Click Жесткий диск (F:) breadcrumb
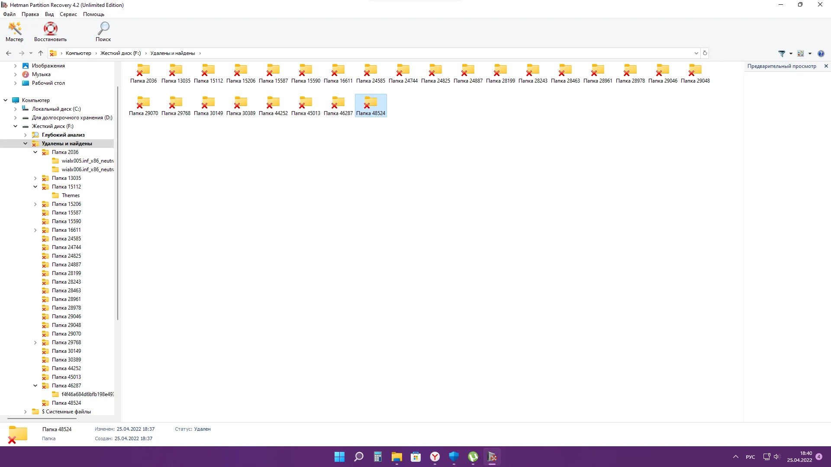Screen dimensions: 831x467 click(x=120, y=53)
